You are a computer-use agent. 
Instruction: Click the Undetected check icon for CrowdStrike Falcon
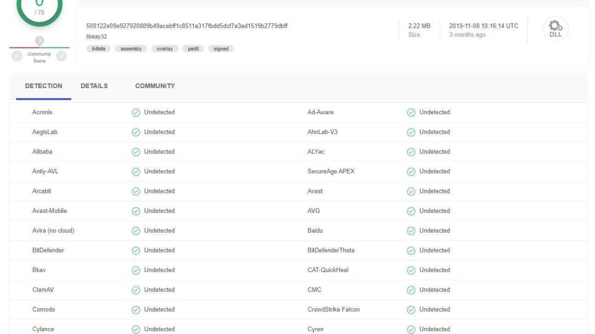tap(411, 310)
